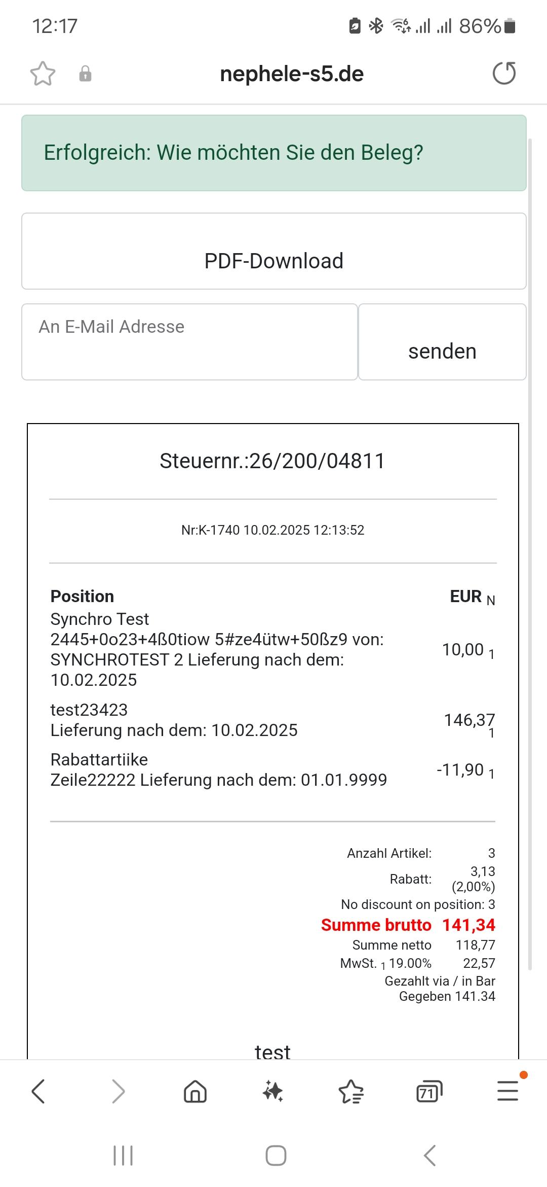Image resolution: width=547 pixels, height=1187 pixels.
Task: Focus the An E-Mail Adresse field
Action: (x=189, y=342)
